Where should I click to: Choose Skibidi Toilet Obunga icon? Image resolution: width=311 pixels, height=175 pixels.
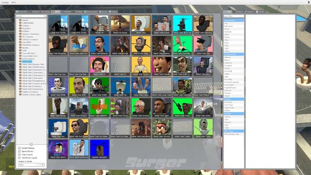click(x=58, y=107)
